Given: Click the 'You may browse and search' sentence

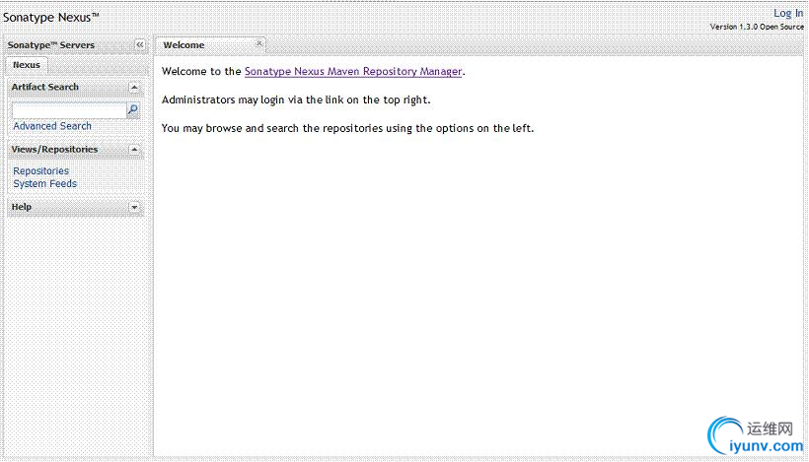Looking at the screenshot, I should coord(347,128).
